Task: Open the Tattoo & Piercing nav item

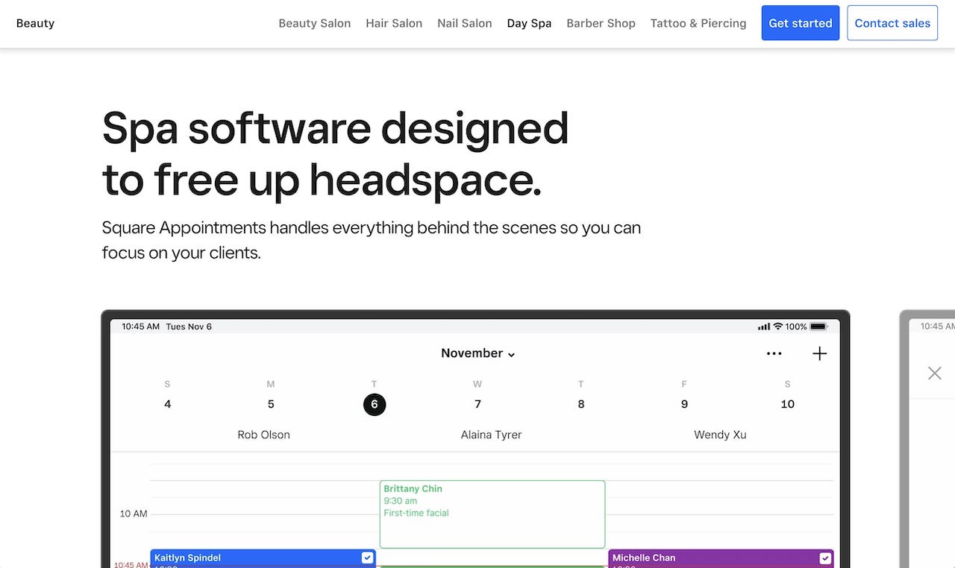Action: tap(698, 23)
